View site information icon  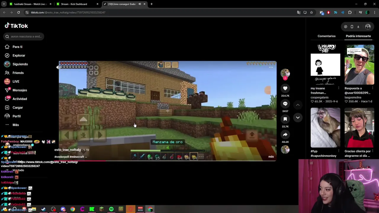27,12
